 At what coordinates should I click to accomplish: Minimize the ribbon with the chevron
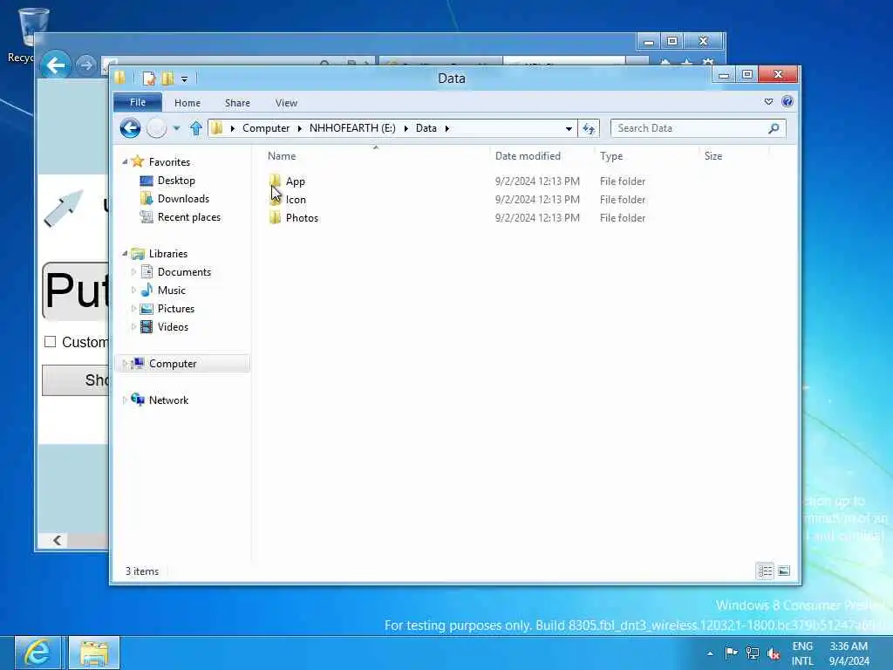tap(769, 102)
